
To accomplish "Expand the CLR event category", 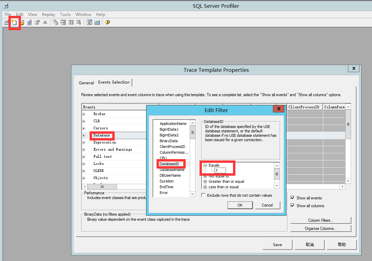I will coord(84,121).
